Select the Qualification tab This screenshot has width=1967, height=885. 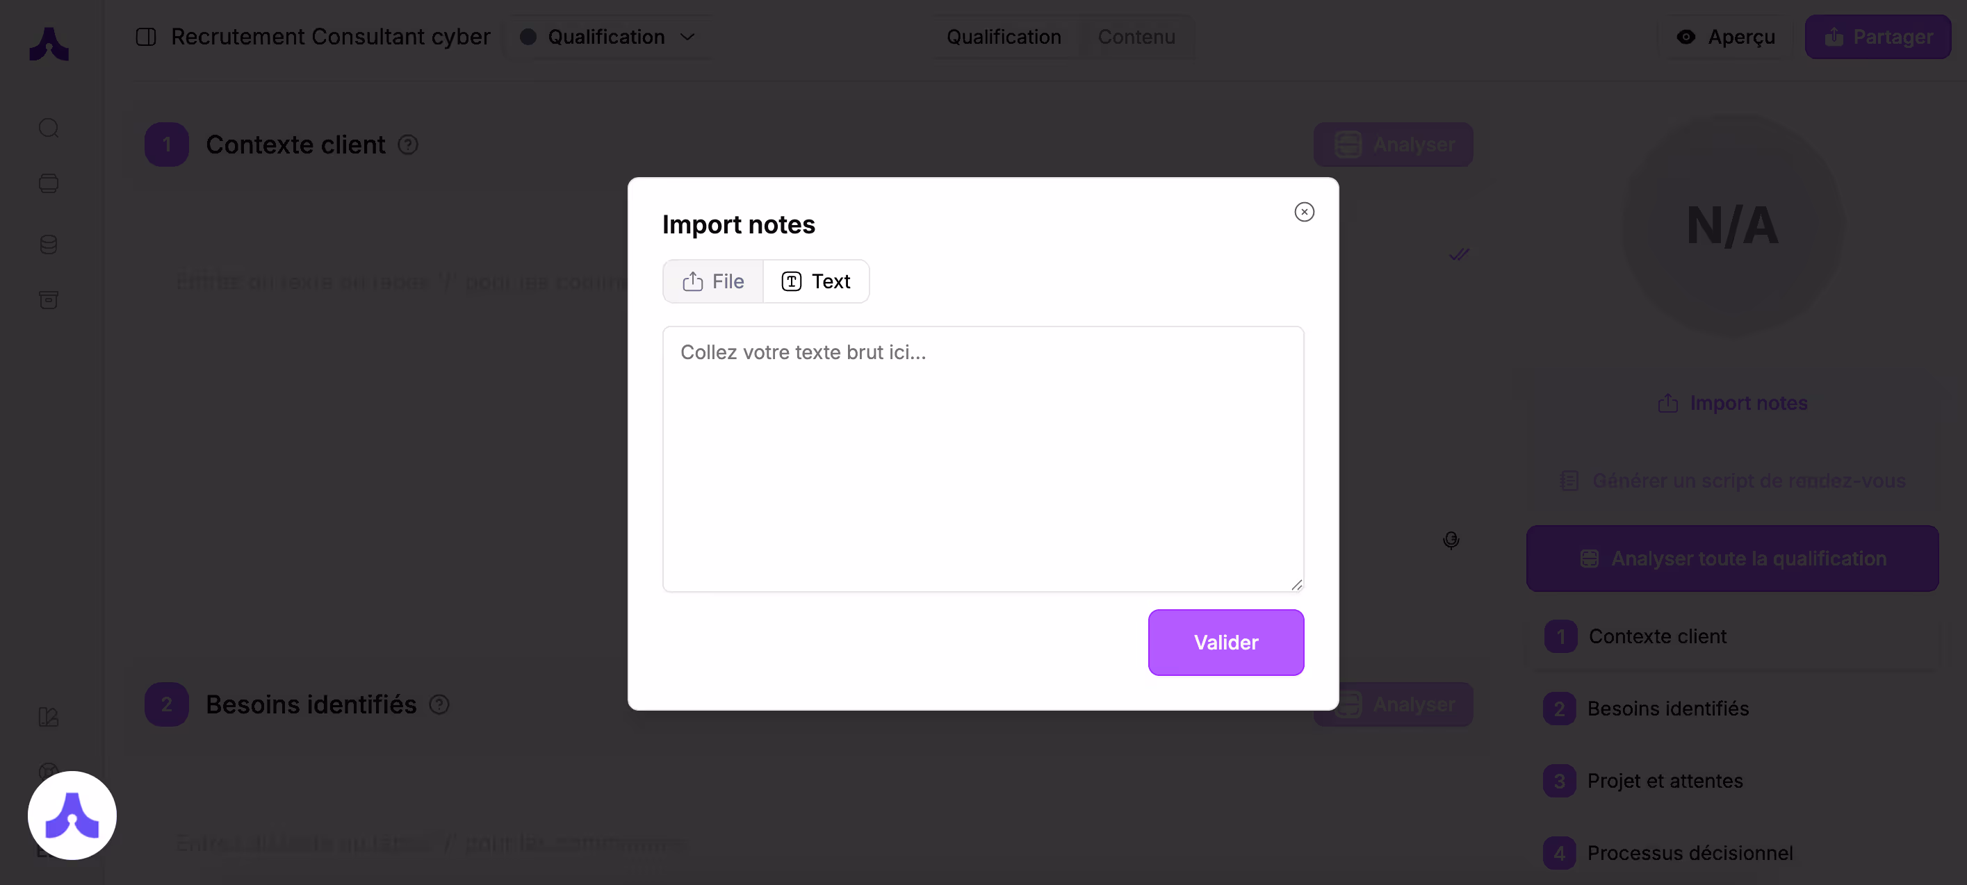[1004, 36]
